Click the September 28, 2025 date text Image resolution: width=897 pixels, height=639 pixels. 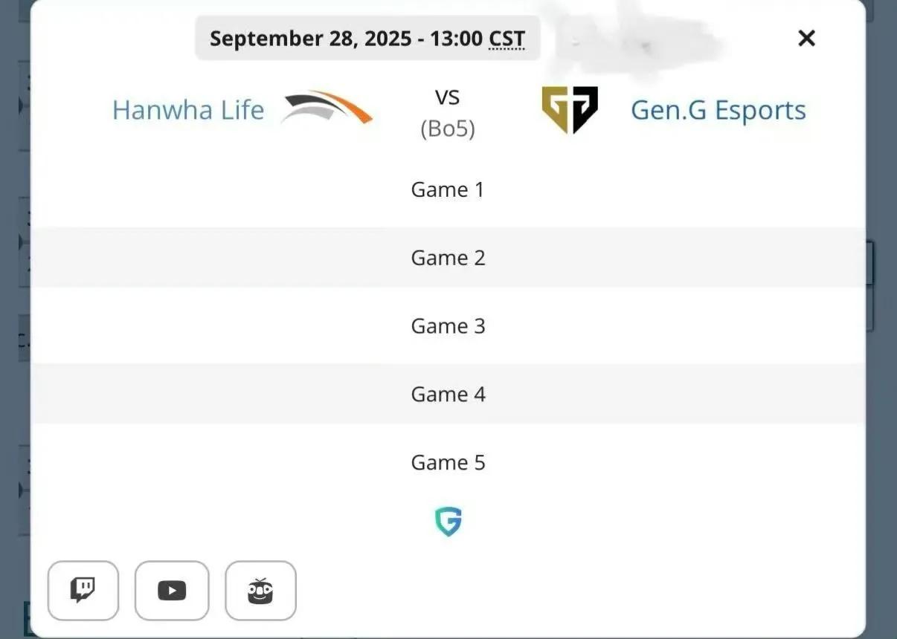[x=310, y=39]
